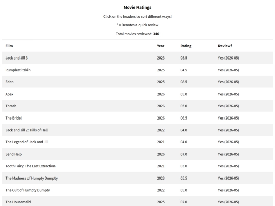Click the 08.5 rating for Eden
Viewport: 275px width, 206px height.
[x=184, y=82]
